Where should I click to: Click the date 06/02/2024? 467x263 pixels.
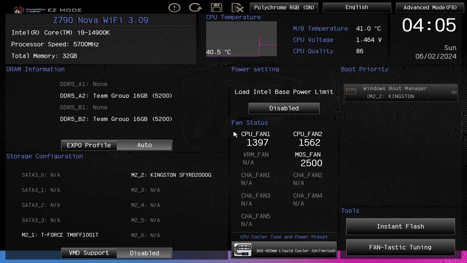click(x=436, y=56)
